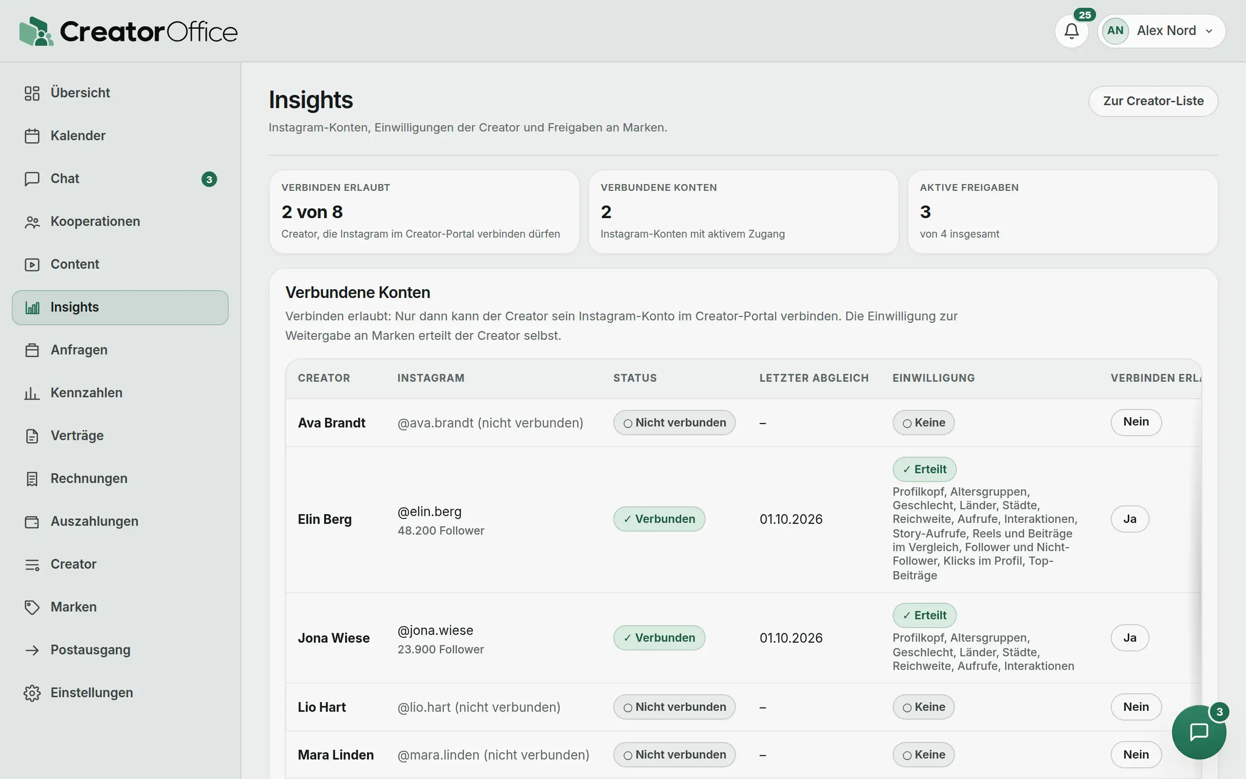Click the Keine consent badge for Lio Hart

[x=923, y=707]
